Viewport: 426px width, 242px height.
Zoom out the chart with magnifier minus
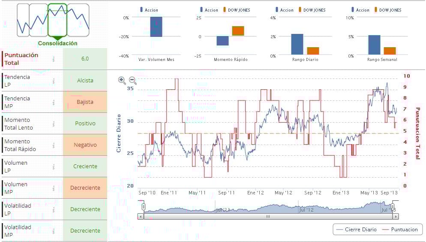(x=132, y=80)
